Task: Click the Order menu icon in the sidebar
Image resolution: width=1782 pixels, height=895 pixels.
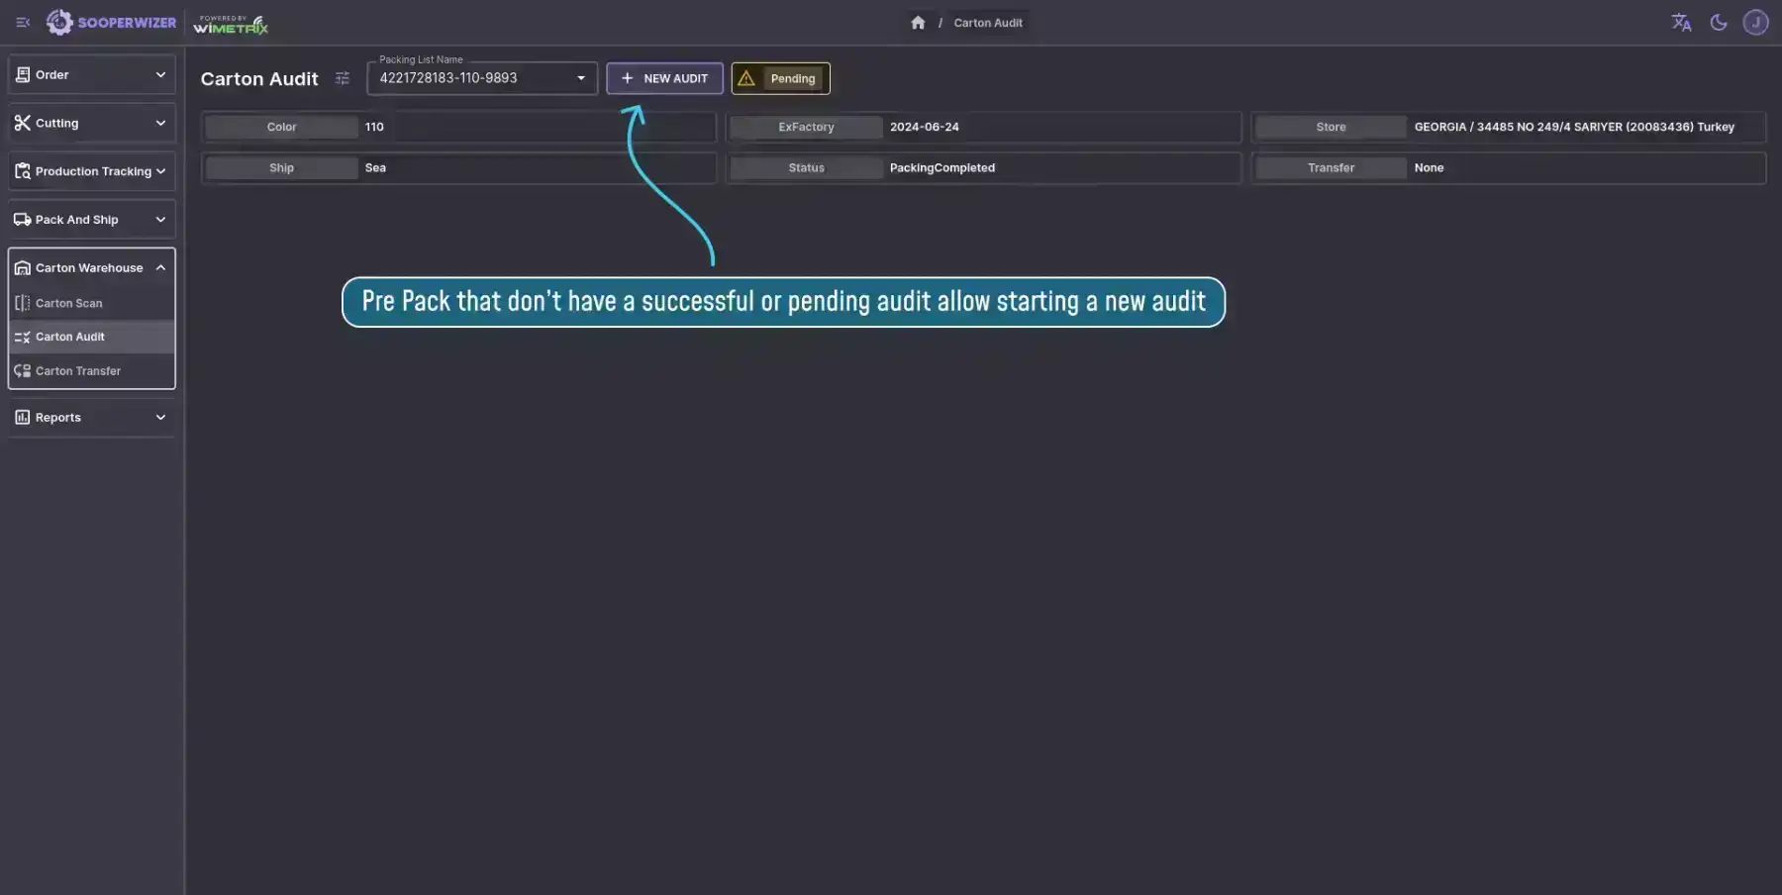Action: (x=23, y=74)
